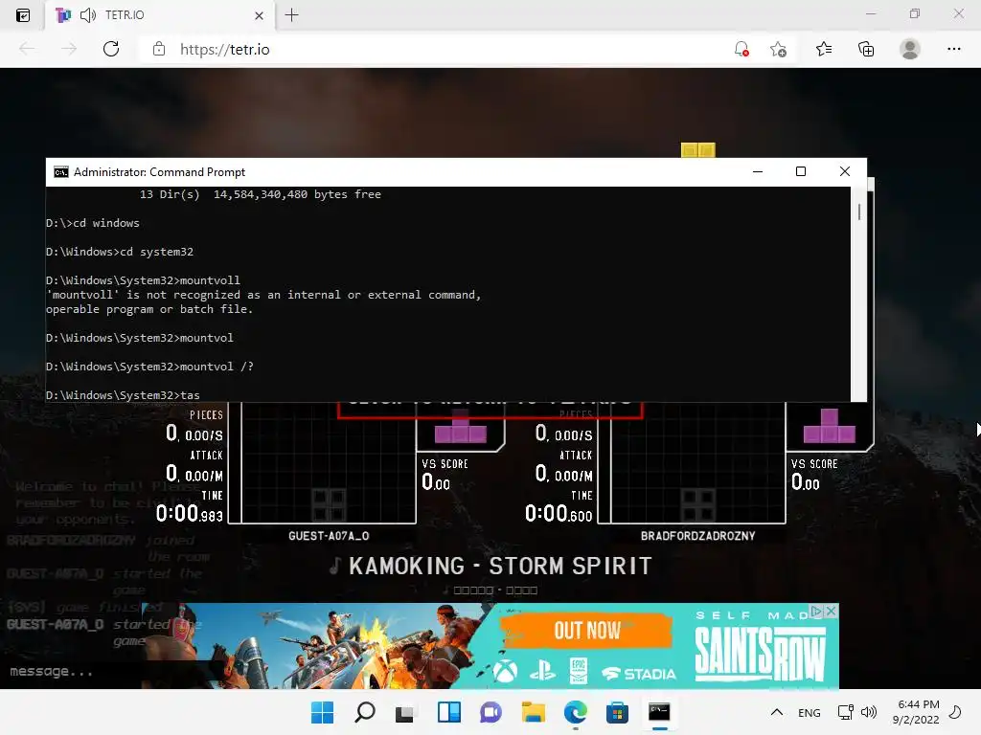Screen dimensions: 981x735
Task: Click the right player's next piece preview
Action: click(830, 426)
